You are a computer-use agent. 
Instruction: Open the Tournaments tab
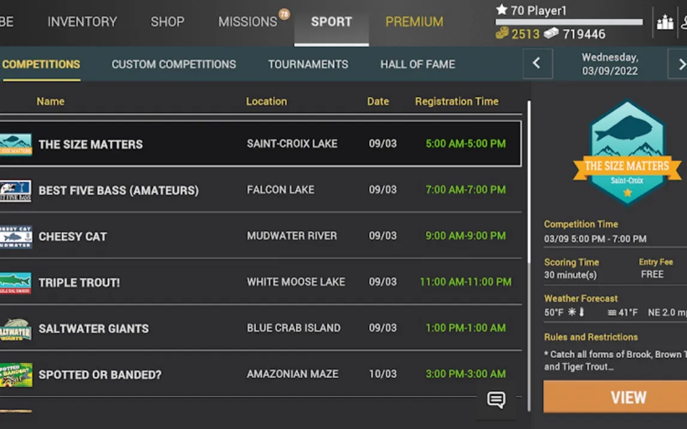tap(308, 64)
